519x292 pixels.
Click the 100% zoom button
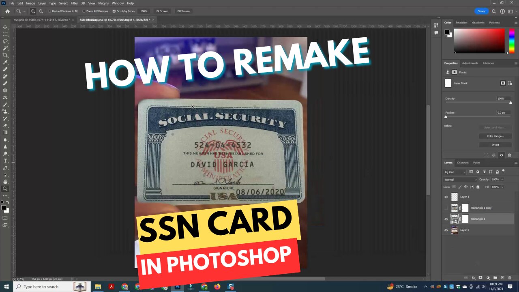coord(144,11)
